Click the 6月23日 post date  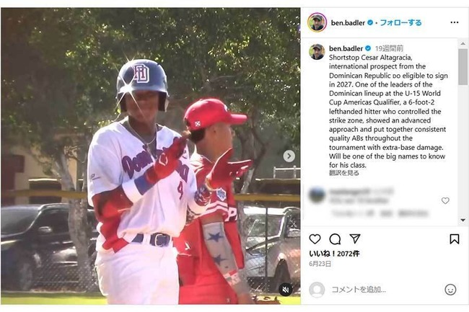(x=320, y=264)
